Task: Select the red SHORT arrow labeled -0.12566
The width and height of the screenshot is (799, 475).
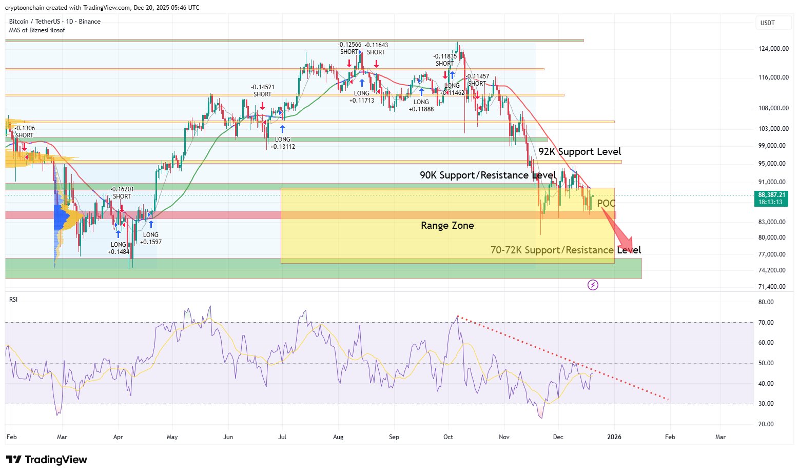Action: 349,64
